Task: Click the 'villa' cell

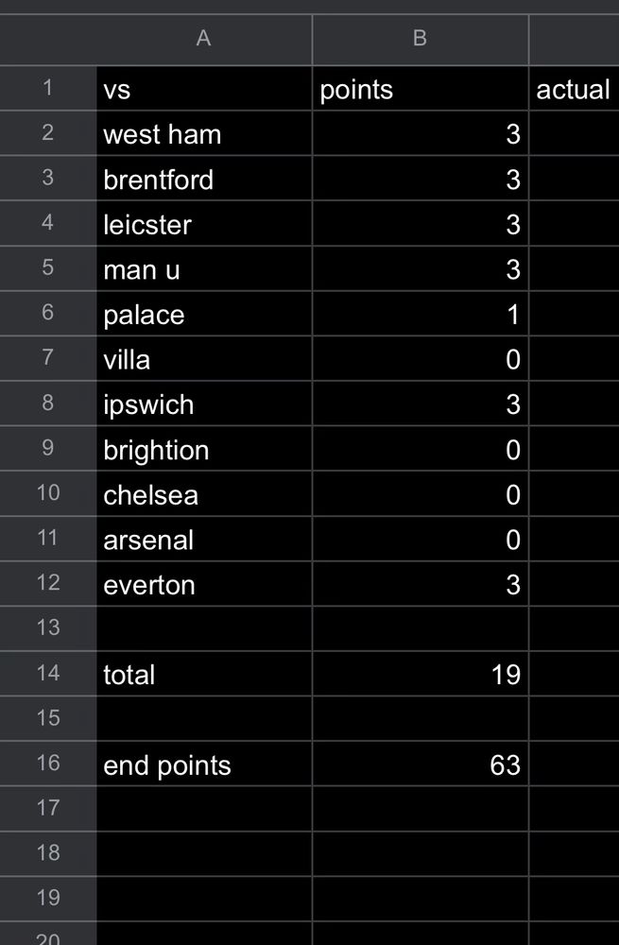Action: point(203,360)
